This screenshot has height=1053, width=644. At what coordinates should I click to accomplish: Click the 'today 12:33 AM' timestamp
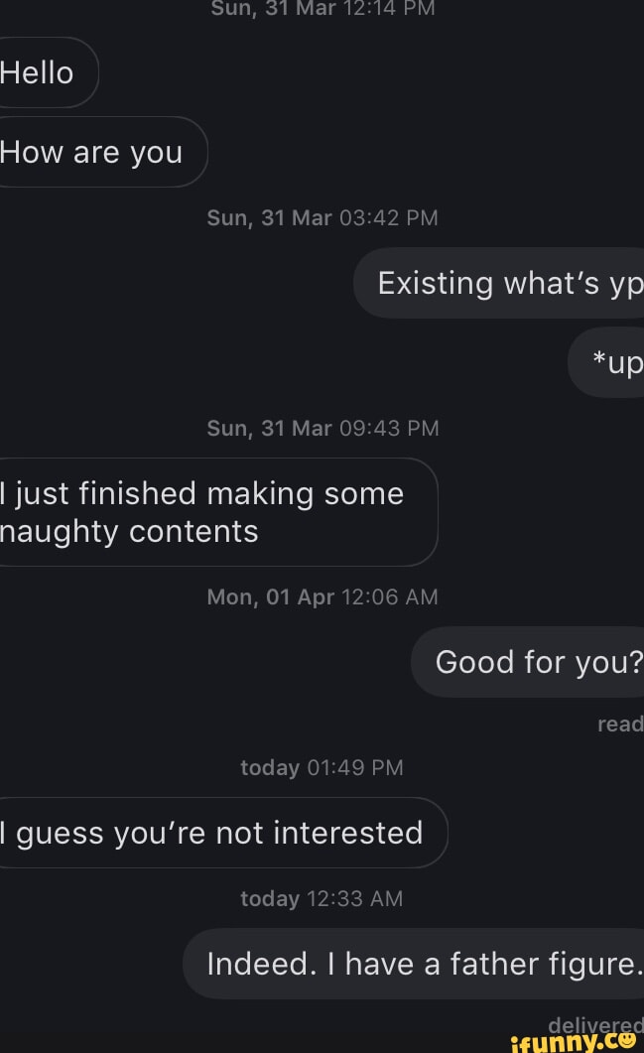coord(322,898)
